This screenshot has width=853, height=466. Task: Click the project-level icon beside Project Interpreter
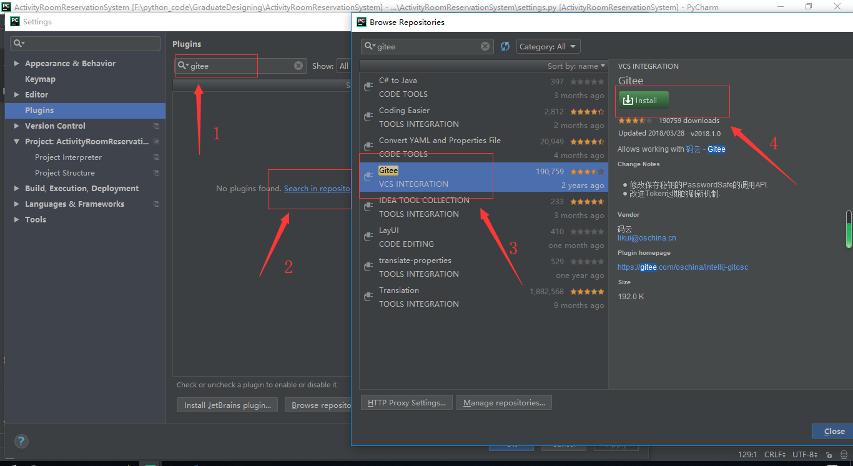point(156,157)
